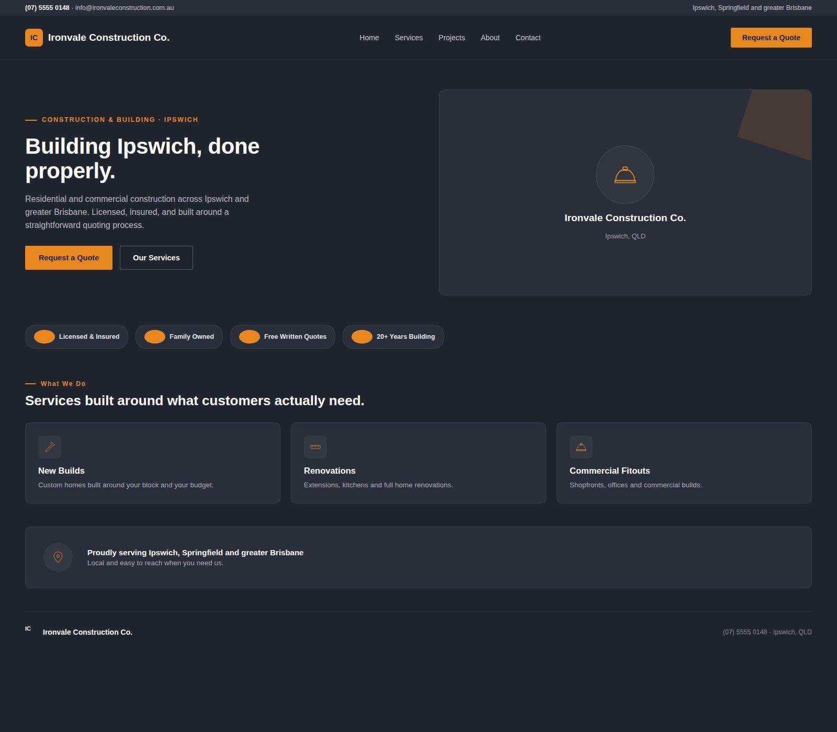The image size is (837, 732).
Task: Click the Family Owned badge text
Action: pos(191,337)
